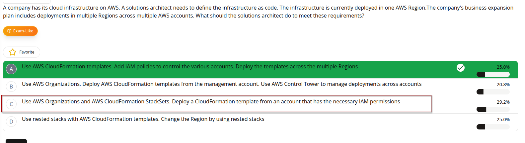Image resolution: width=525 pixels, height=143 pixels.
Task: Click the vote progress bar for option B
Action: pos(493,92)
